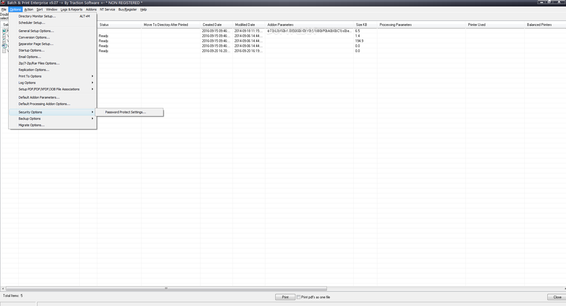The image size is (566, 306).
Task: Sort by Move To Directory After Printed column
Action: click(x=171, y=25)
